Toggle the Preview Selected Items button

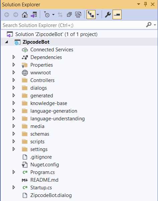117,14
